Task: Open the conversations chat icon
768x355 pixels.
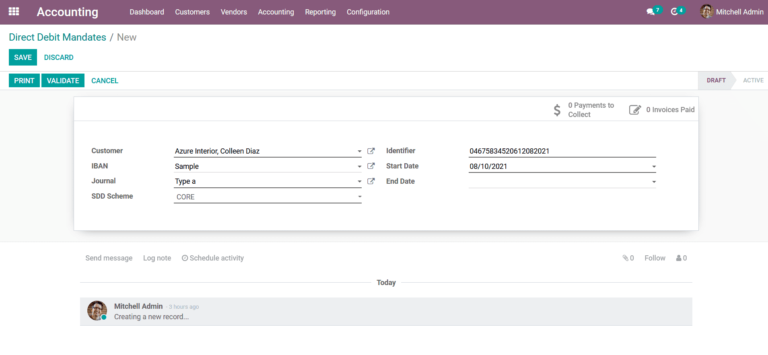Action: point(650,12)
